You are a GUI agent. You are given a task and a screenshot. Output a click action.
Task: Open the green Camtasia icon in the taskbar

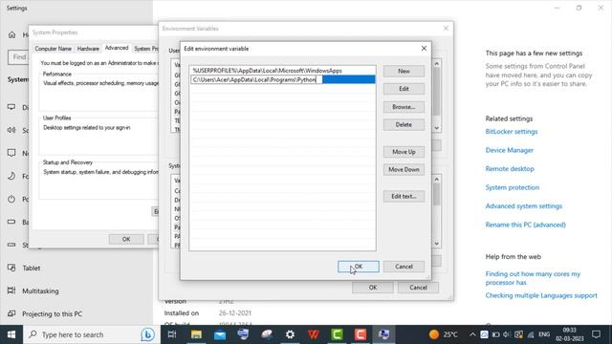337,334
